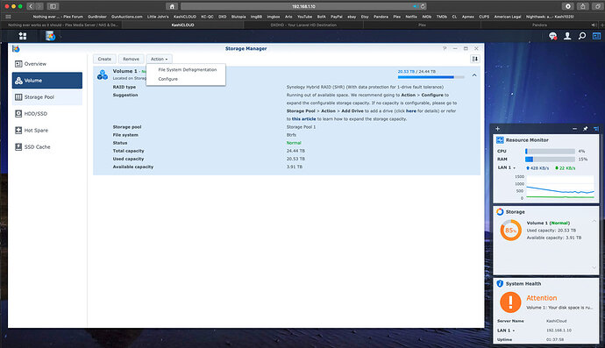
Task: Open the LAN 1 dropdown in System Health
Action: tap(506, 330)
